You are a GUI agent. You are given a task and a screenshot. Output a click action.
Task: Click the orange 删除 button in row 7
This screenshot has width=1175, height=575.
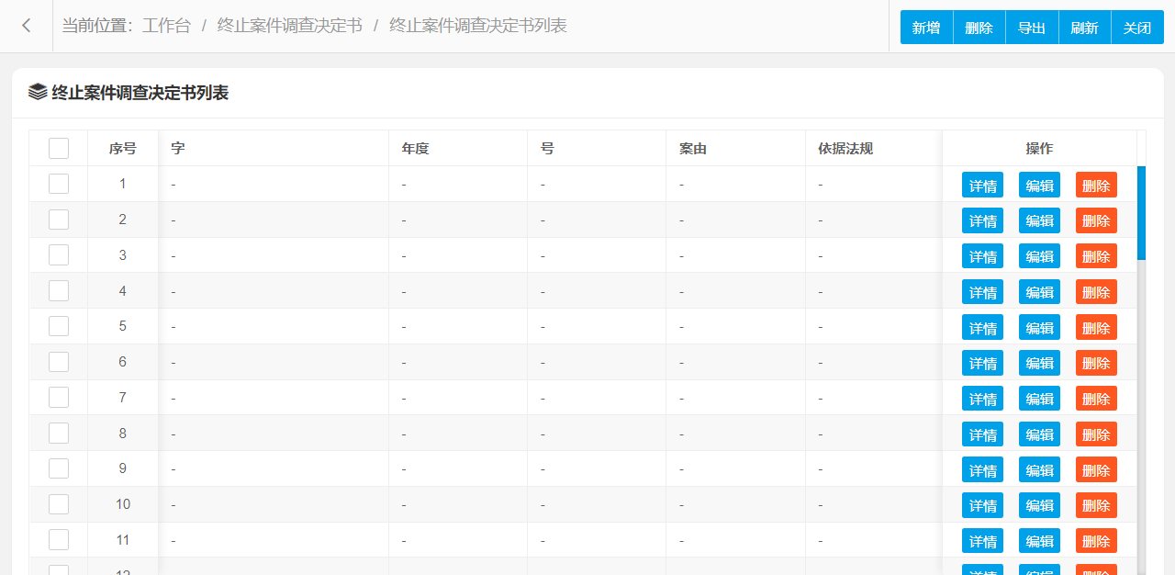(x=1096, y=399)
